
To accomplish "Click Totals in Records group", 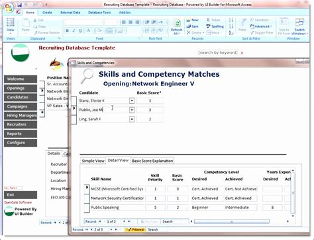I will tap(213, 20).
